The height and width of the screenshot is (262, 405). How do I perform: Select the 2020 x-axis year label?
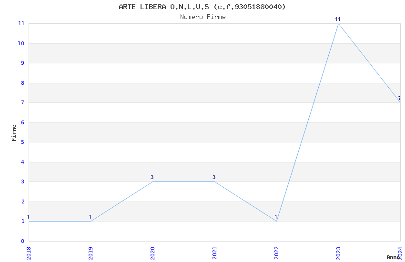152,253
